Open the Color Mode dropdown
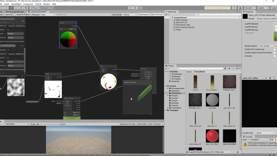This screenshot has width=277, height=156. pos(130,15)
